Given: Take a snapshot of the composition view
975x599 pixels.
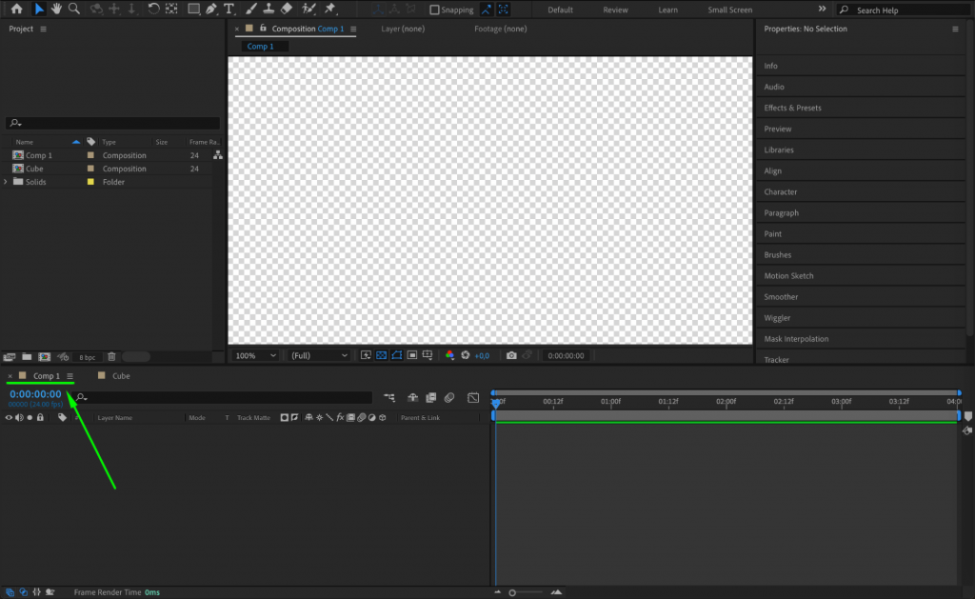Looking at the screenshot, I should (x=511, y=354).
